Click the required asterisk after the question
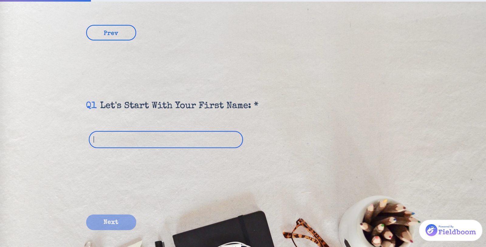This screenshot has height=247, width=486. (256, 104)
